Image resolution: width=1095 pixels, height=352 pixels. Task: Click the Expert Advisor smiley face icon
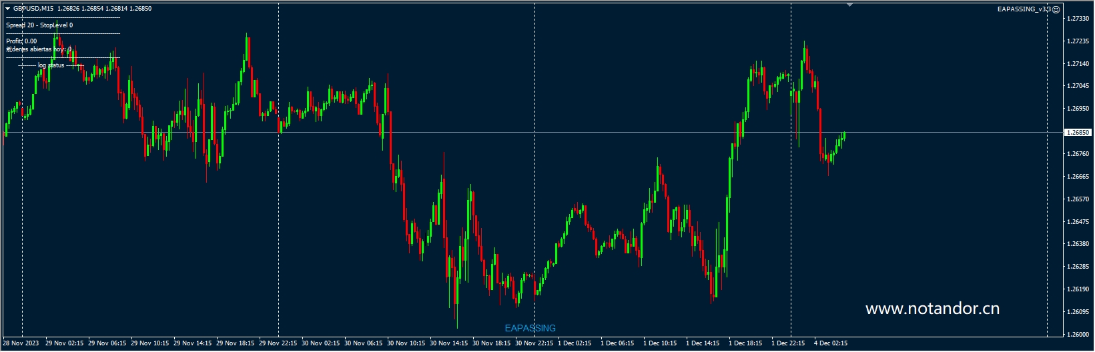[x=1056, y=9]
